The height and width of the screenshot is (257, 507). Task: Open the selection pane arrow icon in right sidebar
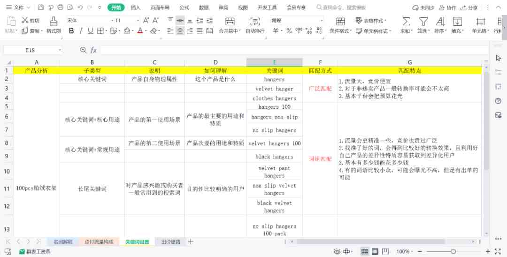498,58
